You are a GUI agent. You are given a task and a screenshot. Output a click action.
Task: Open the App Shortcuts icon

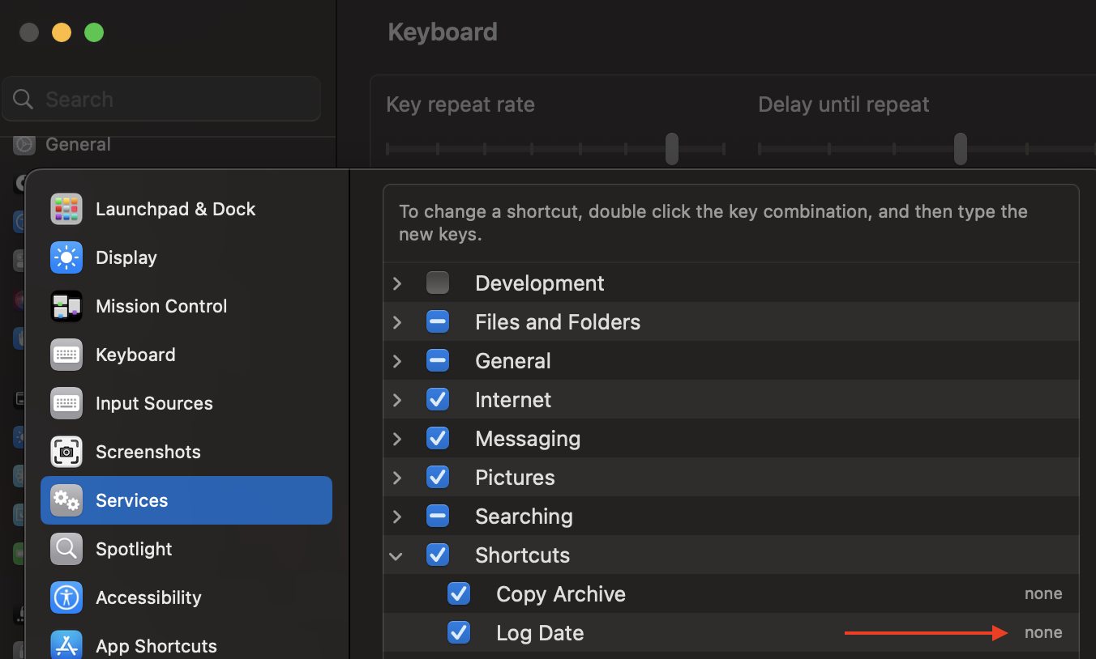point(66,645)
